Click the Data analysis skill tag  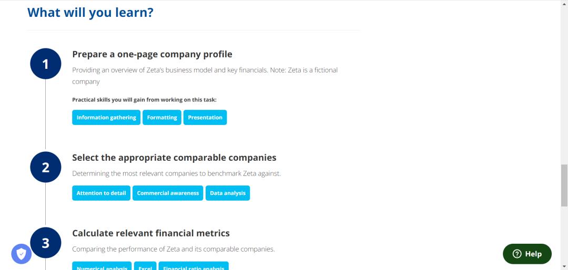pyautogui.click(x=228, y=193)
